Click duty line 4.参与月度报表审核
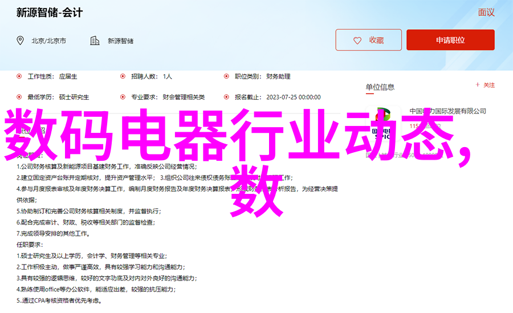Viewport: 513px width, 313px height. pyautogui.click(x=177, y=189)
